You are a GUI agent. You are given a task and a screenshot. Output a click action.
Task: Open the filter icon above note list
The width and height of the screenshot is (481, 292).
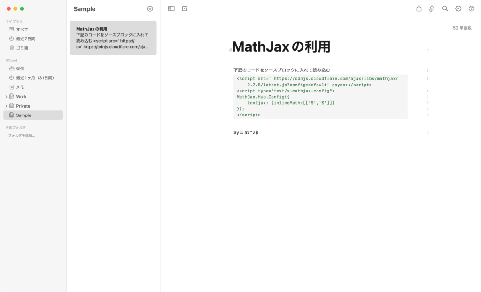[150, 8]
